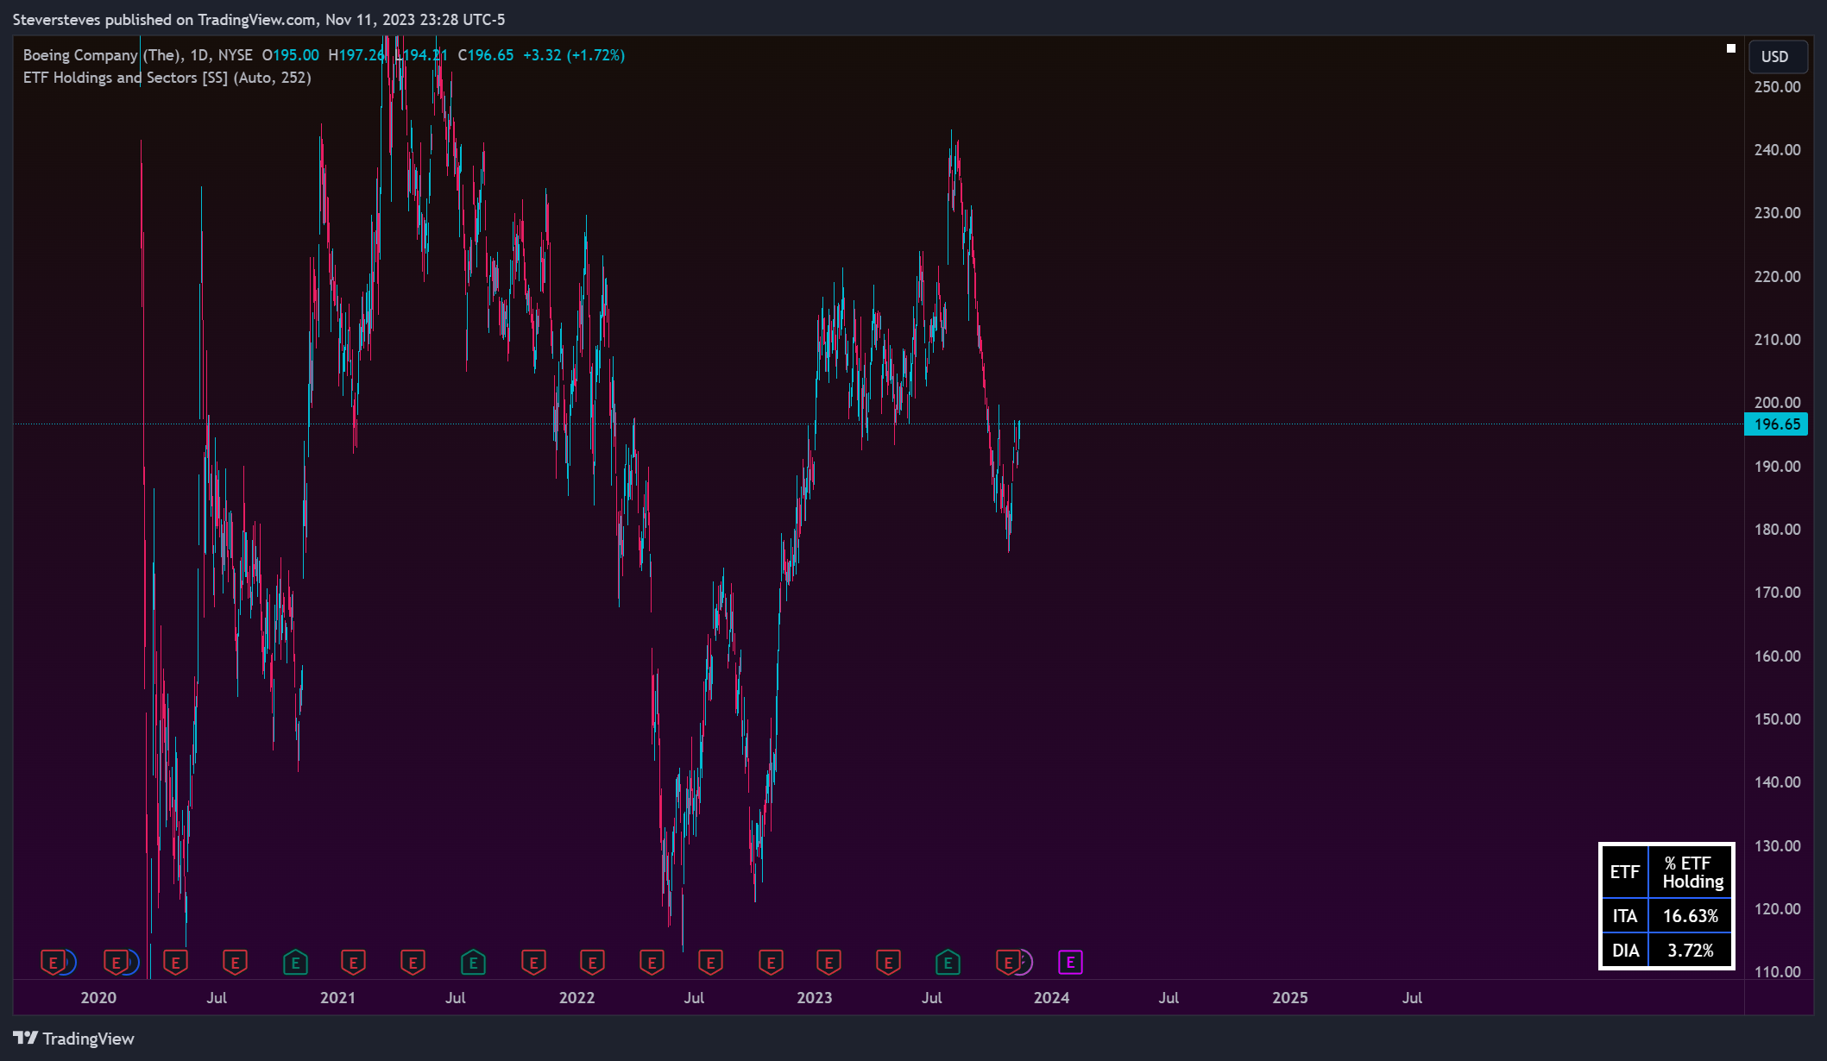
Task: Click the purple upcoming earnings marker before 2024
Action: coord(1070,962)
